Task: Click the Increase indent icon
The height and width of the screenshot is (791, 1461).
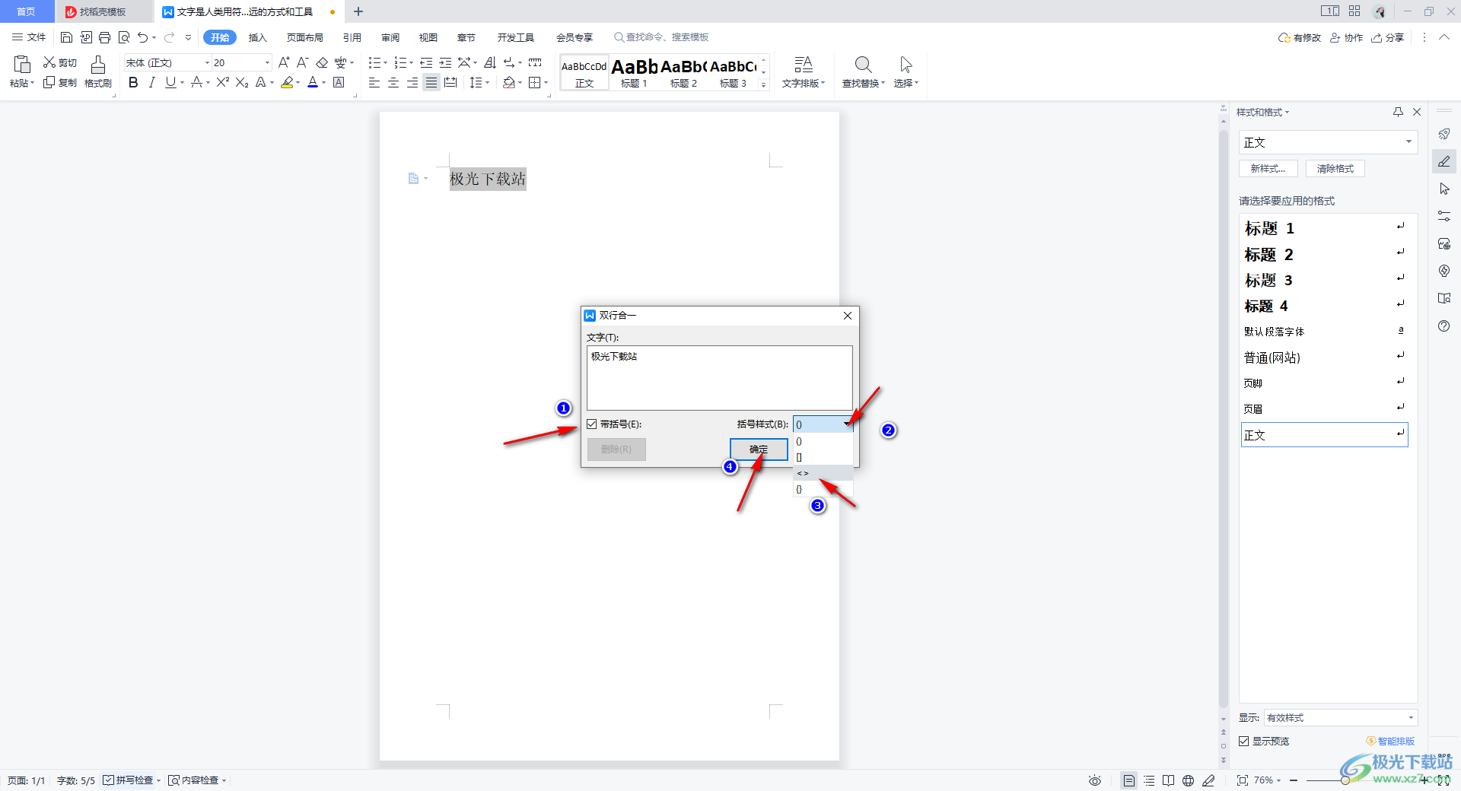Action: (445, 62)
